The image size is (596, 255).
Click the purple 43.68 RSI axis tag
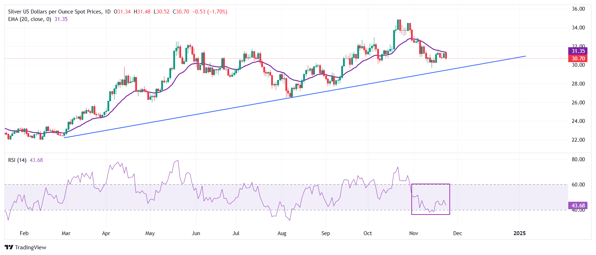578,206
